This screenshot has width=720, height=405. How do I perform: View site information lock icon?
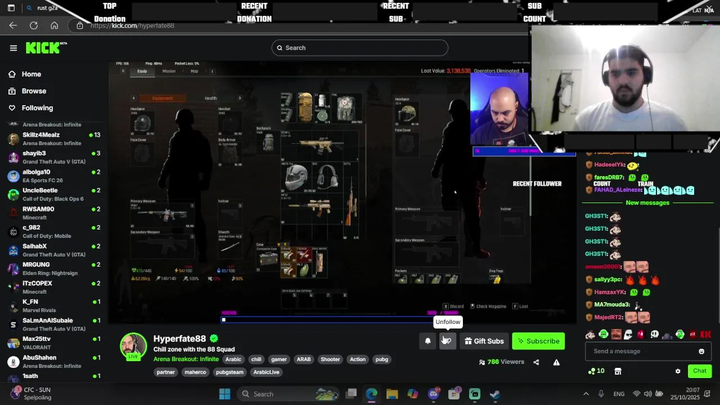[x=79, y=25]
